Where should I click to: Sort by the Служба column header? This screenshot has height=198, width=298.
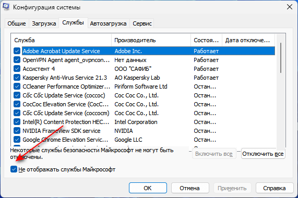coord(62,40)
